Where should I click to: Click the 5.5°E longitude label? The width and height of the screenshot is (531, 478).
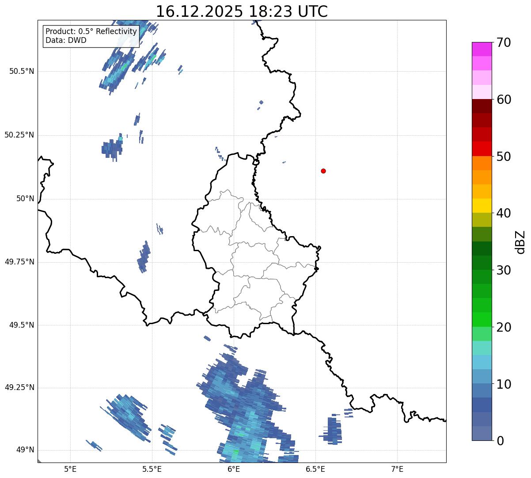tap(152, 469)
